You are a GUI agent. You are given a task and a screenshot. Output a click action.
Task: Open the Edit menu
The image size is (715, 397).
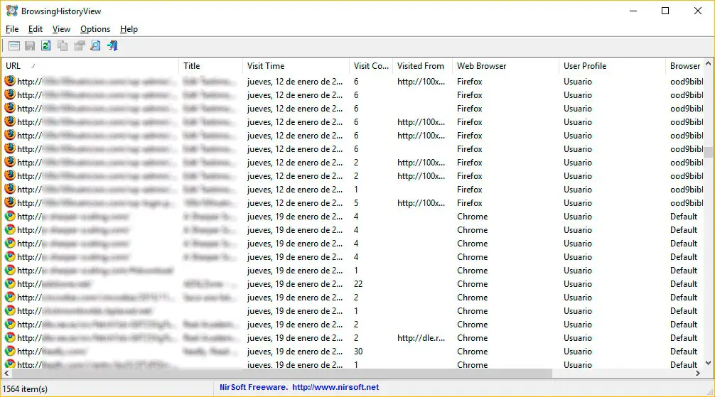35,29
